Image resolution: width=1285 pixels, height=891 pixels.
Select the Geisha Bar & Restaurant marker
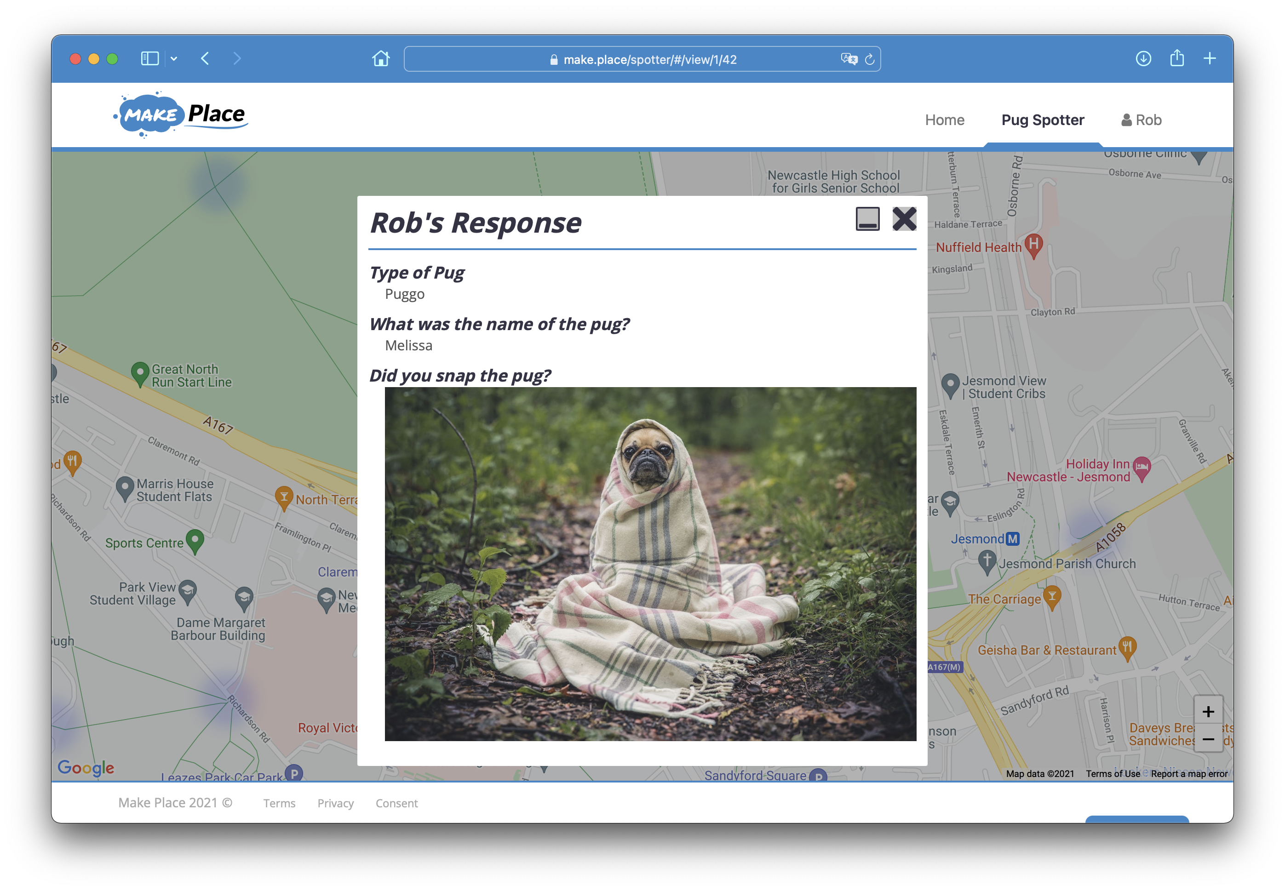click(1127, 649)
